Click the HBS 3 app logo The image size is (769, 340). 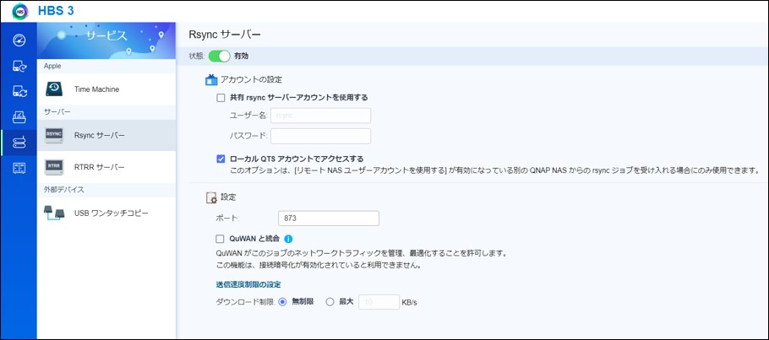(x=19, y=12)
